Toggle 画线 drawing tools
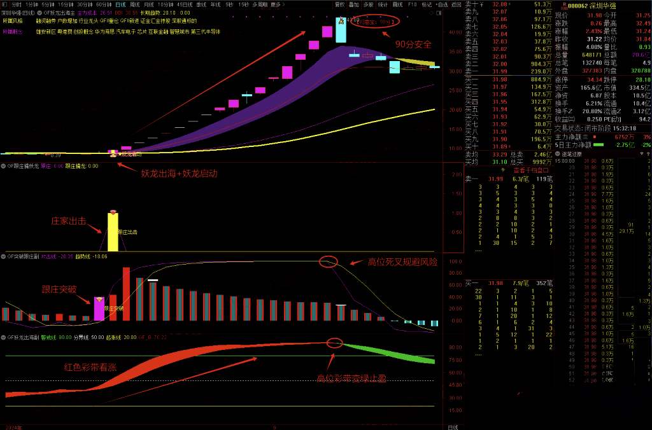 coord(399,4)
